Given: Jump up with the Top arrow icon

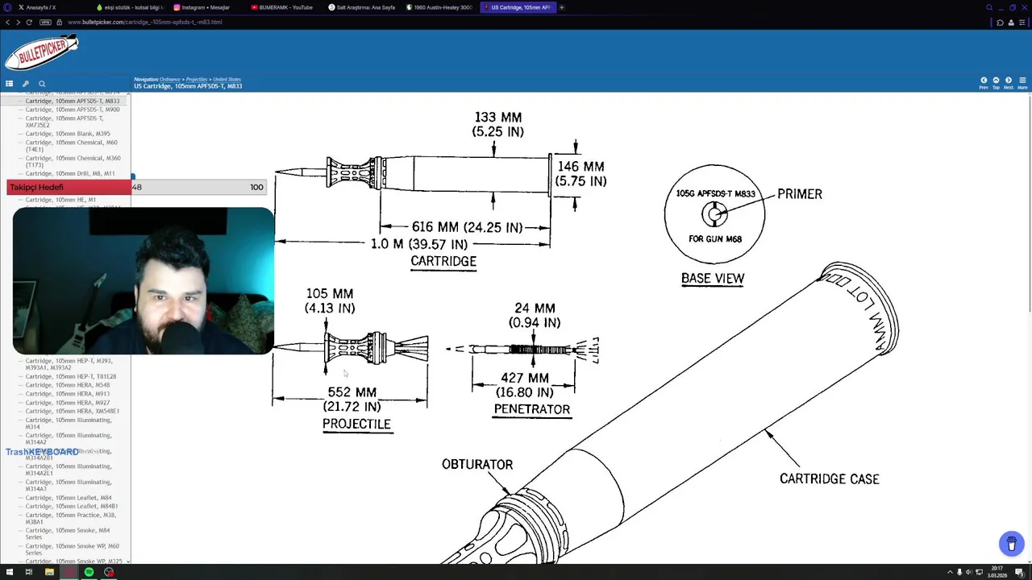Looking at the screenshot, I should point(996,82).
